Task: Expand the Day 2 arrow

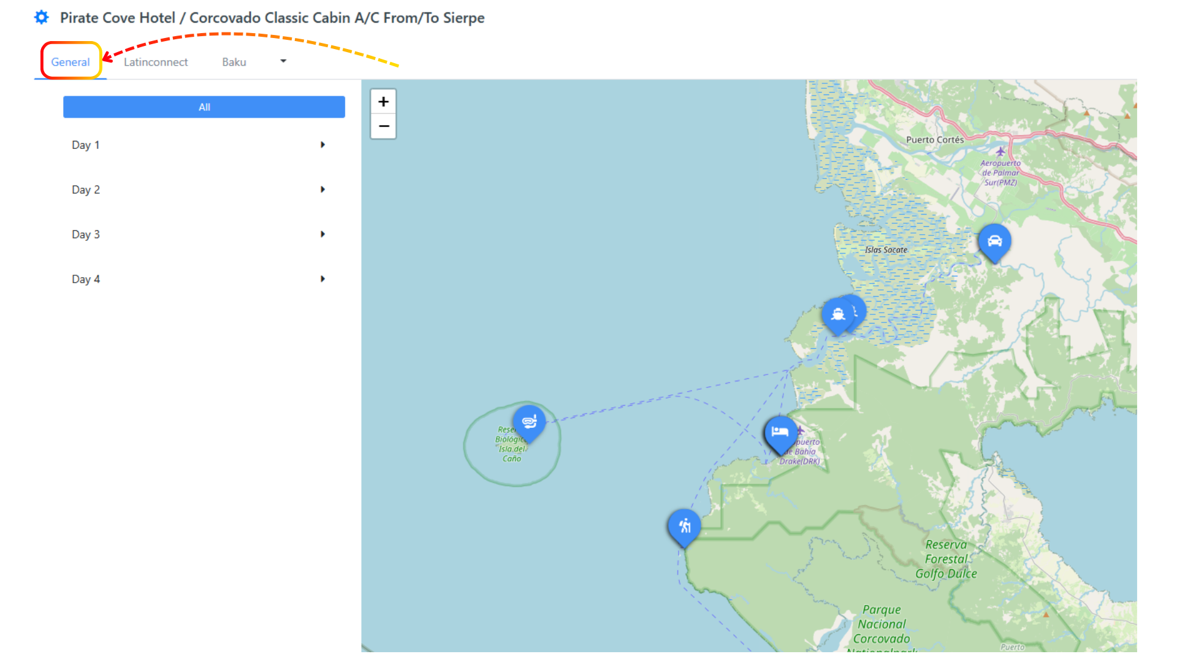Action: pyautogui.click(x=322, y=189)
